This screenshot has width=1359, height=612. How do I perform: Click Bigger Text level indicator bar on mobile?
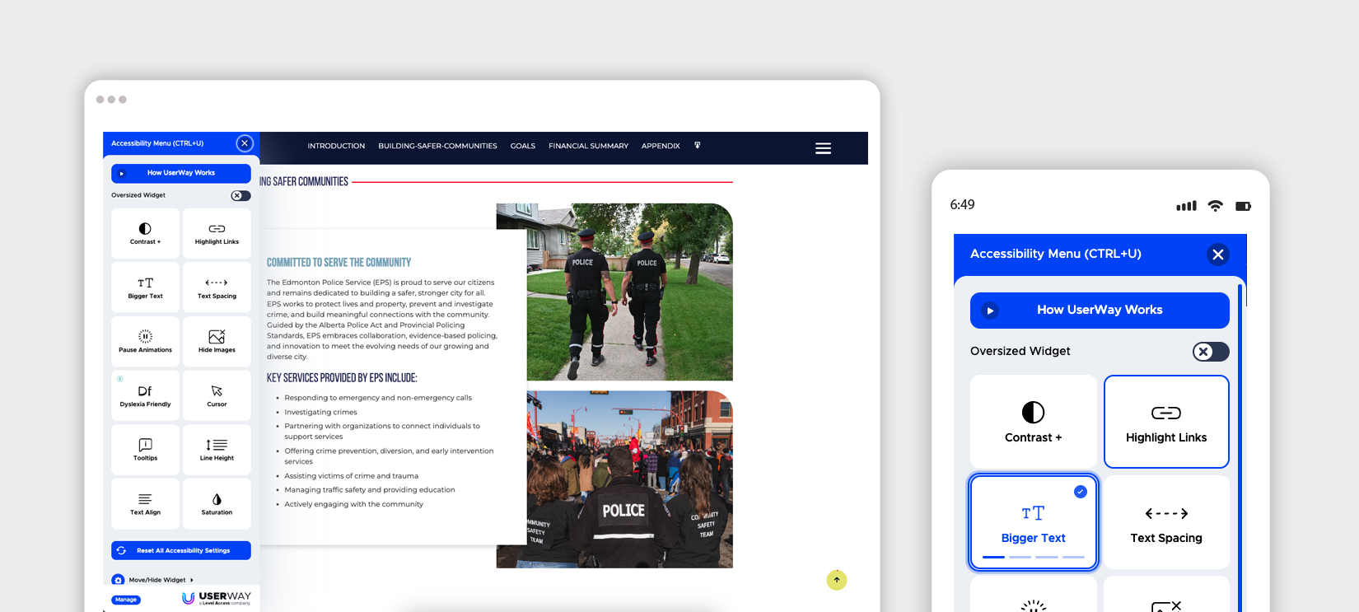click(1033, 558)
